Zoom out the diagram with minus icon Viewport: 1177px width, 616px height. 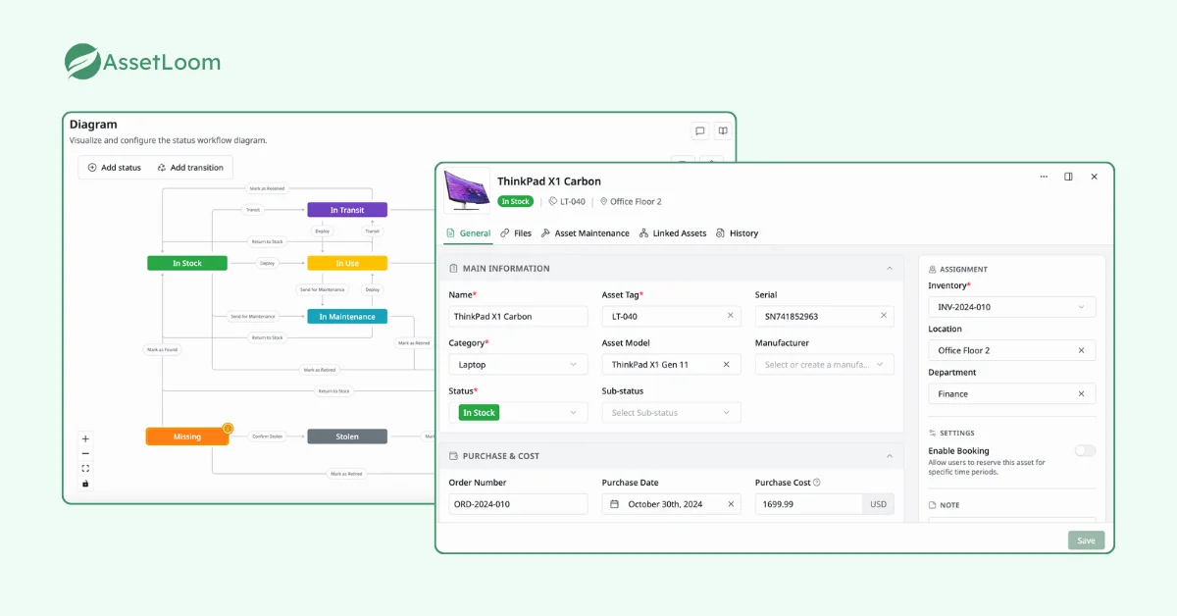coord(85,453)
